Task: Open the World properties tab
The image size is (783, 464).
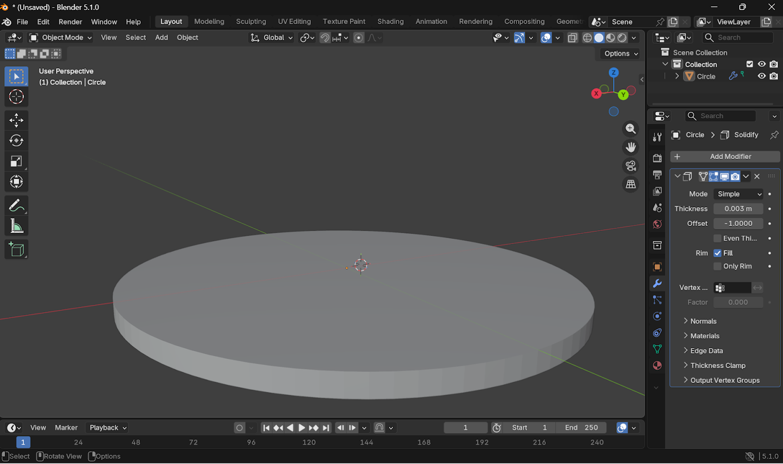Action: click(657, 224)
